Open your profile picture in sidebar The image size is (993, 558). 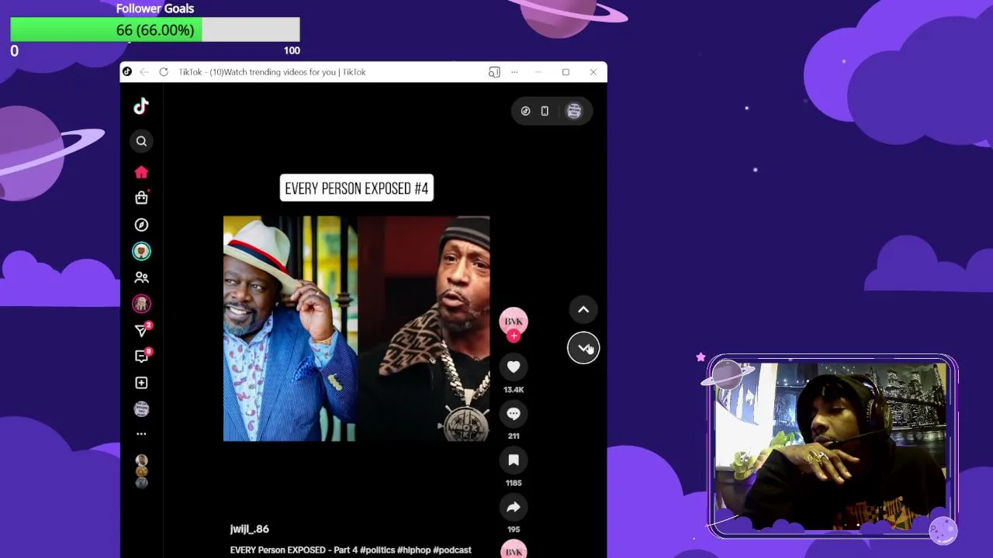(141, 409)
